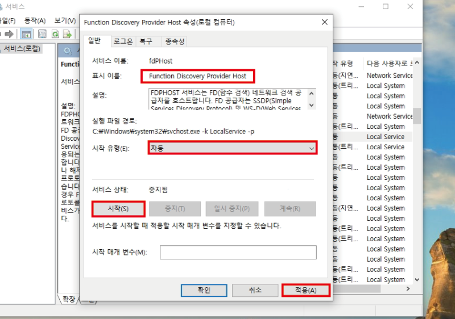This screenshot has height=319, width=455.
Task: Toggle the show/hide console tree icon
Action: [26, 34]
